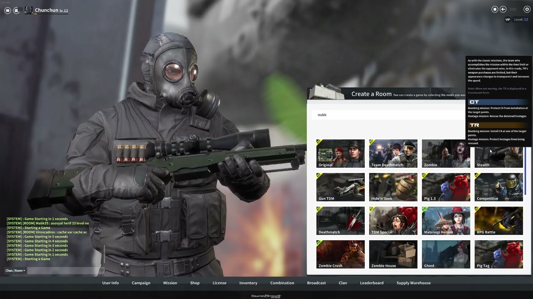This screenshot has height=299, width=533.
Task: Click the TR heading in the tooltip
Action: [x=474, y=125]
